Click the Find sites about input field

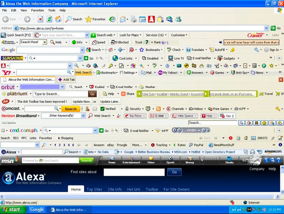[134, 172]
